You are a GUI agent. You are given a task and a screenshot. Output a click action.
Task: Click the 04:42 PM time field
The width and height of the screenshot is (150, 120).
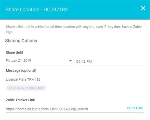tap(110, 61)
